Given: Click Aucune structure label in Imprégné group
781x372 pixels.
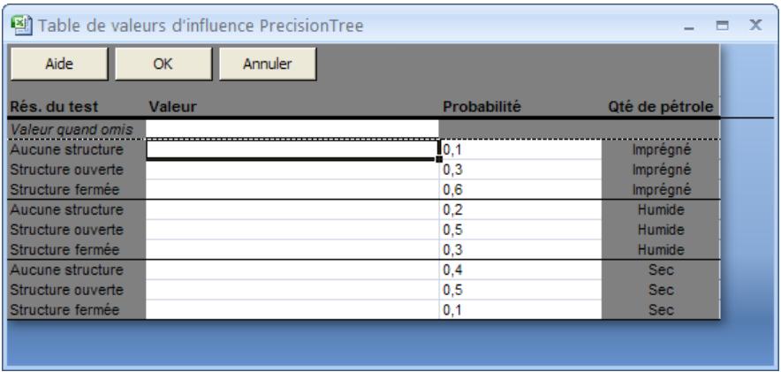Looking at the screenshot, I should pos(67,149).
